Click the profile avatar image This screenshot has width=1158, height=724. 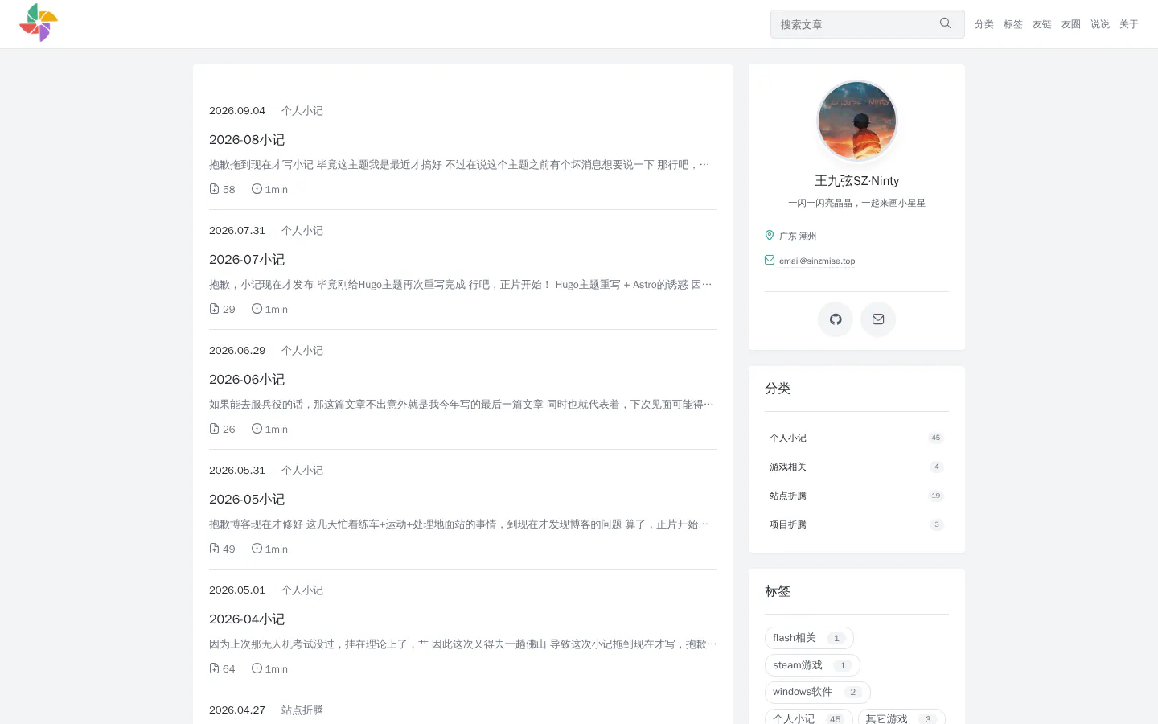857,121
